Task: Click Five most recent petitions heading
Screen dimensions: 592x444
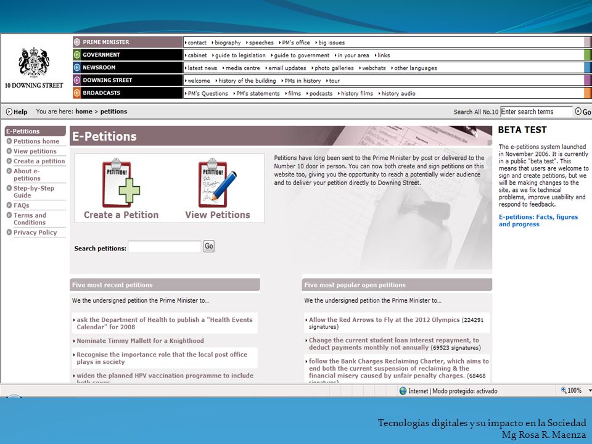Action: coord(112,285)
